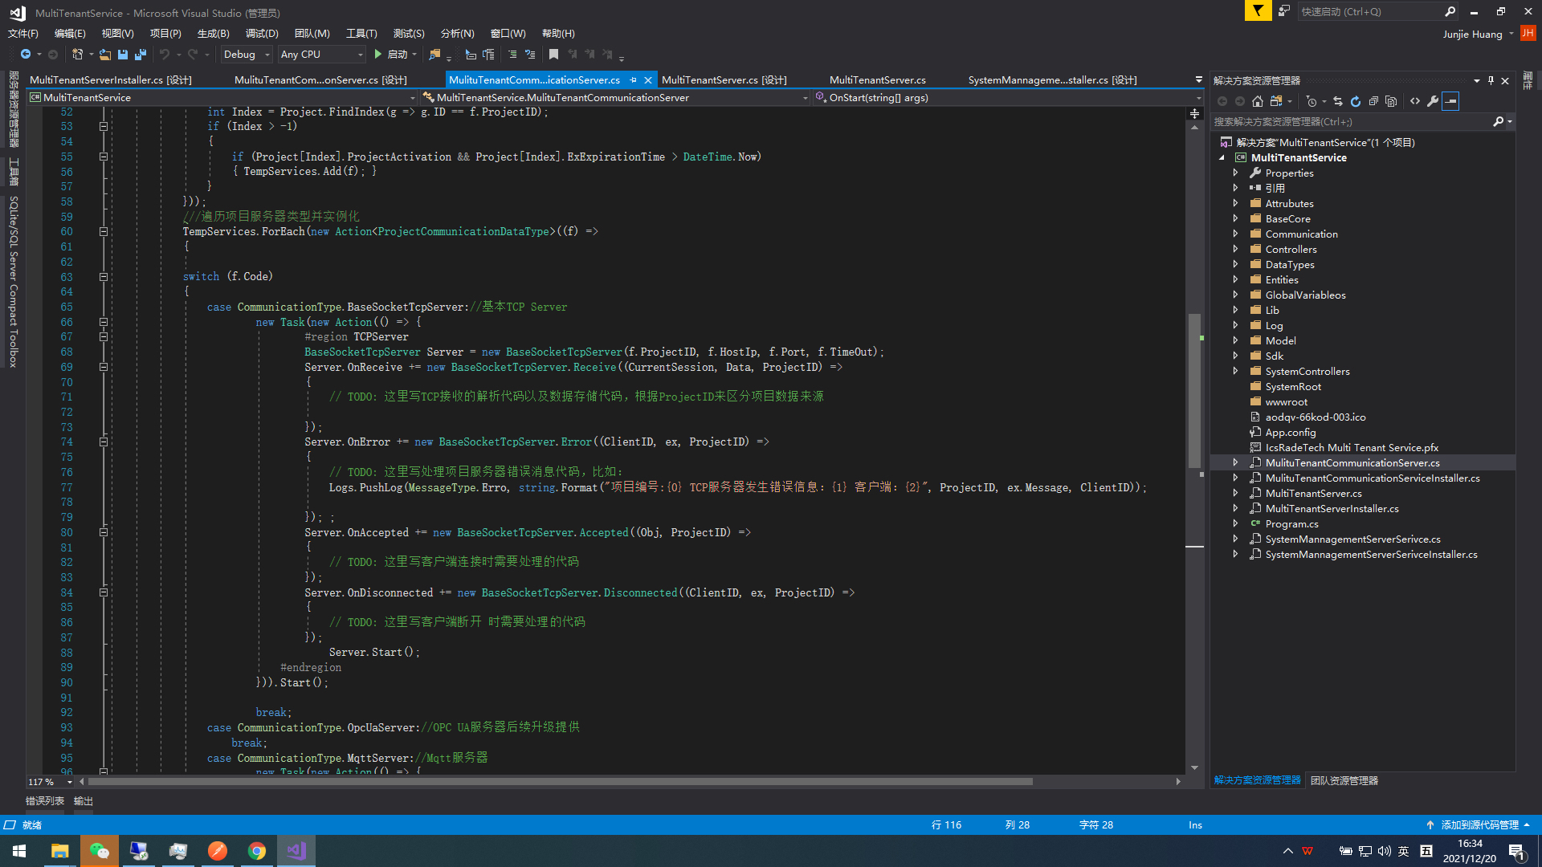1542x867 pixels.
Task: Open the 调试(D) menu
Action: click(262, 34)
